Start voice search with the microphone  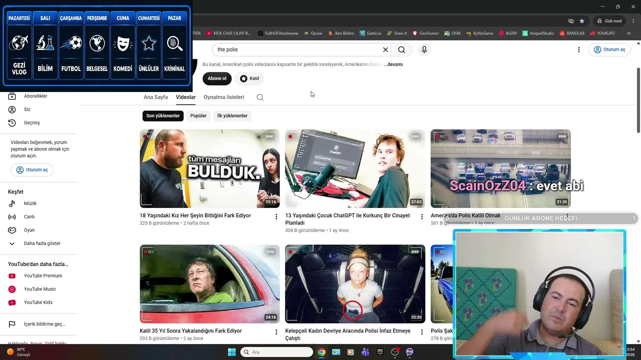tap(424, 49)
